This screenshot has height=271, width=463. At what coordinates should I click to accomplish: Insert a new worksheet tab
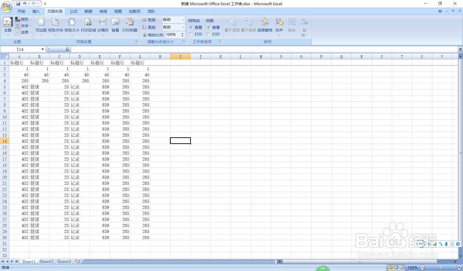[x=78, y=261]
